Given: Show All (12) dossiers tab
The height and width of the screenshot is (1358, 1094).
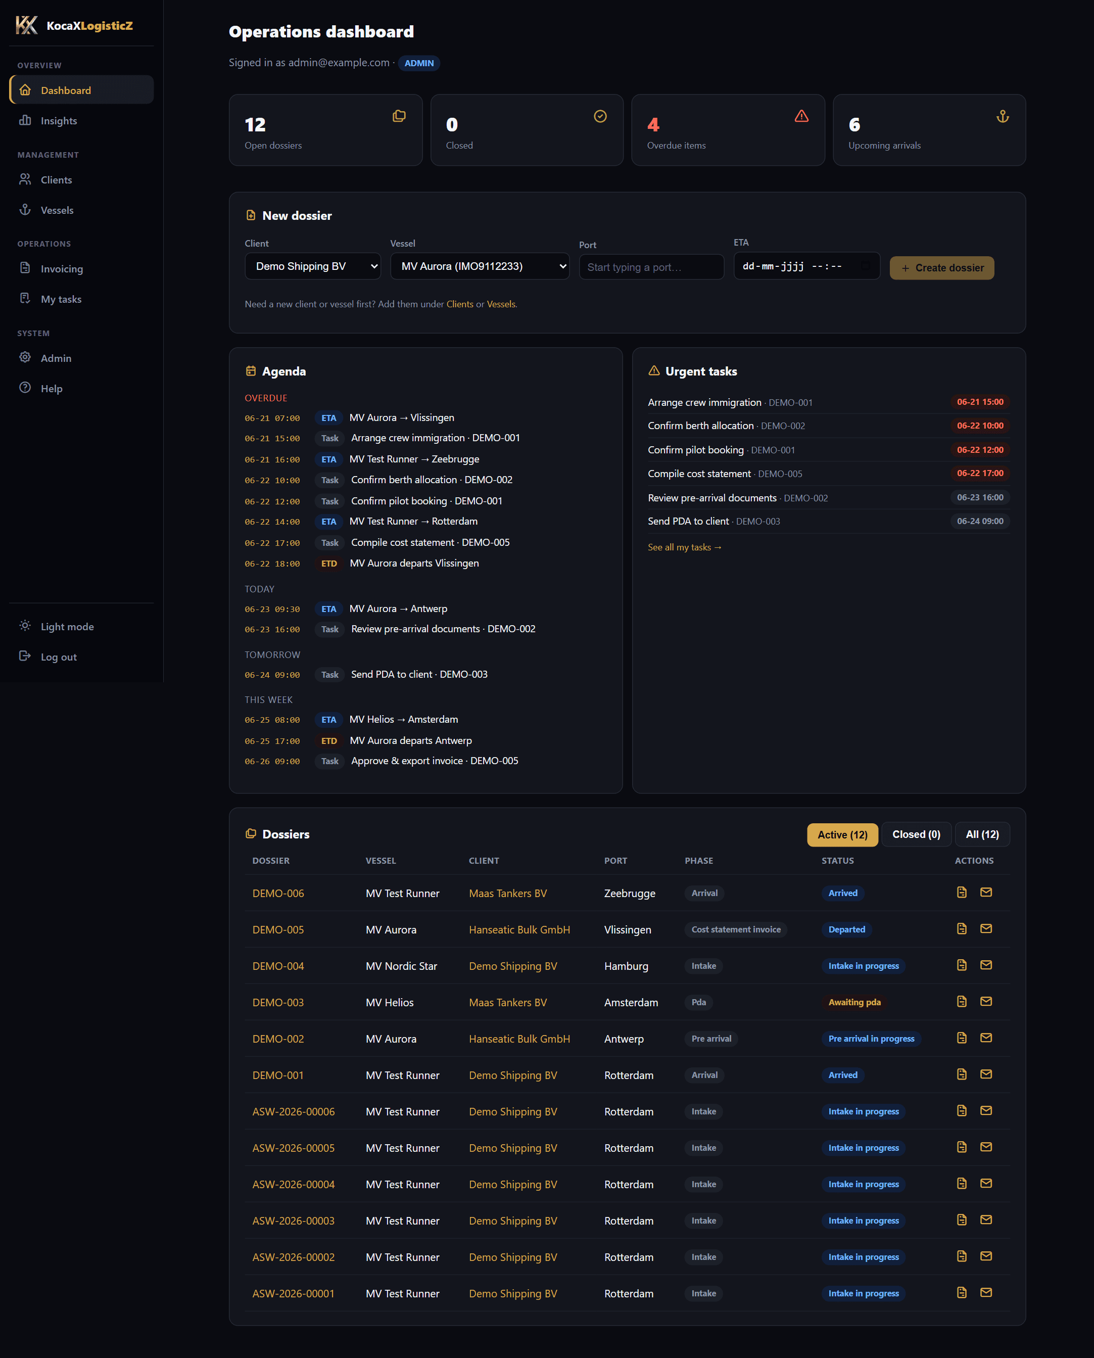Looking at the screenshot, I should pos(982,834).
